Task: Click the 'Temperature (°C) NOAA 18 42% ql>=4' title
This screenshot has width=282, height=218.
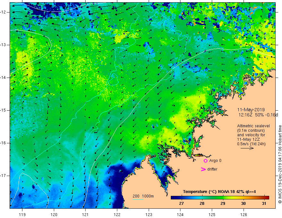Action: (x=220, y=192)
